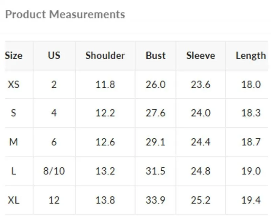
Task: Select the 24.8 sleeve measurement
Action: 201,171
